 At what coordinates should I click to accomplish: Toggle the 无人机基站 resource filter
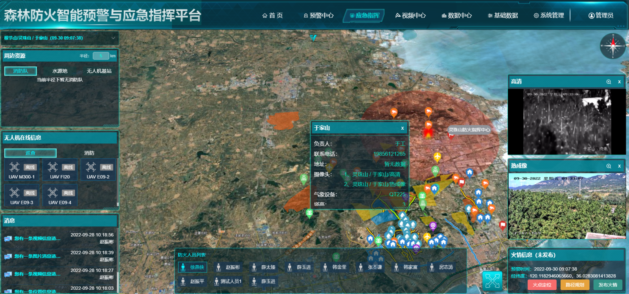pyautogui.click(x=99, y=71)
